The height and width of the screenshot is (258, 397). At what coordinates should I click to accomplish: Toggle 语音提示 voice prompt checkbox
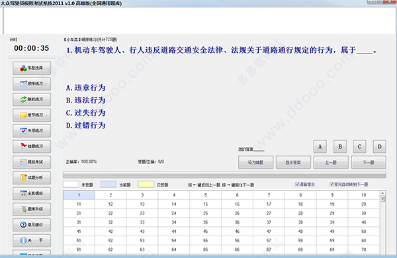coord(297,185)
